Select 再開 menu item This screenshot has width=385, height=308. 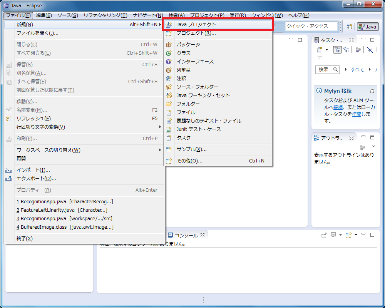click(x=84, y=159)
